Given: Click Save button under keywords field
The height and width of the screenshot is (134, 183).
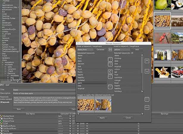Looking at the screenshot, I should (19, 109).
